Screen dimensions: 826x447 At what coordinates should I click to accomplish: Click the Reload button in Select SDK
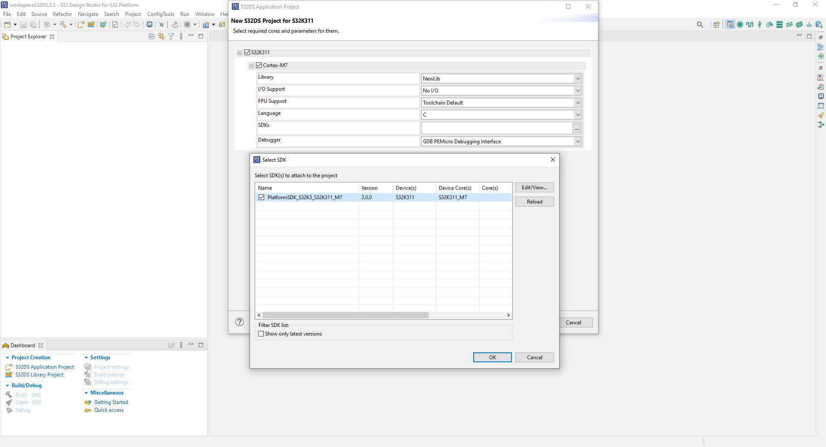tap(534, 201)
